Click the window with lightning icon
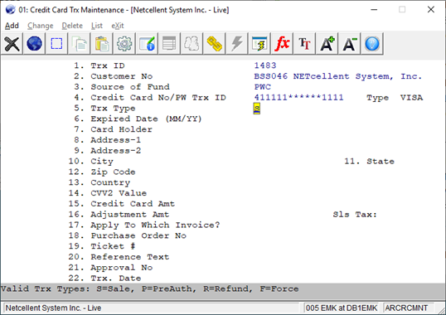Image resolution: width=446 pixels, height=315 pixels. (259, 44)
